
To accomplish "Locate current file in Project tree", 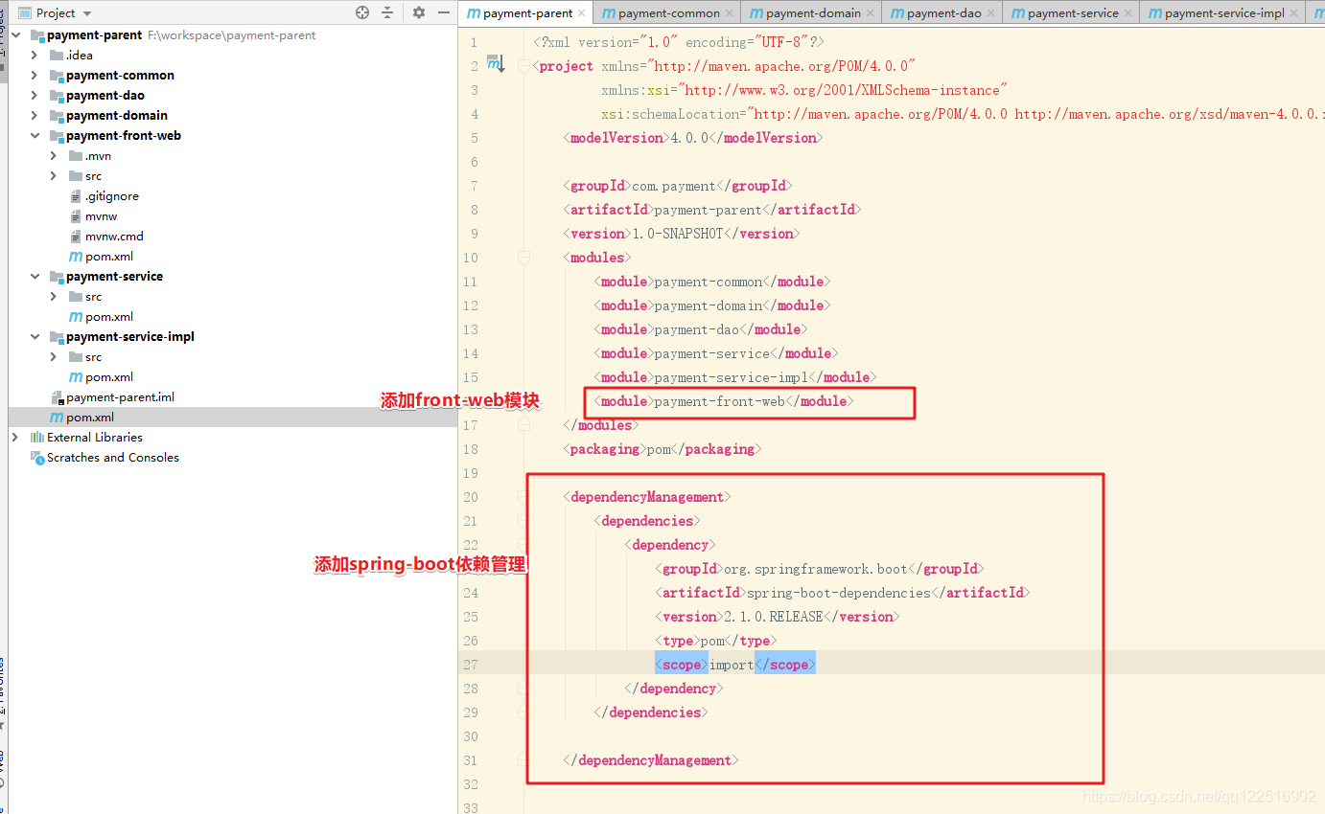I will coord(362,12).
